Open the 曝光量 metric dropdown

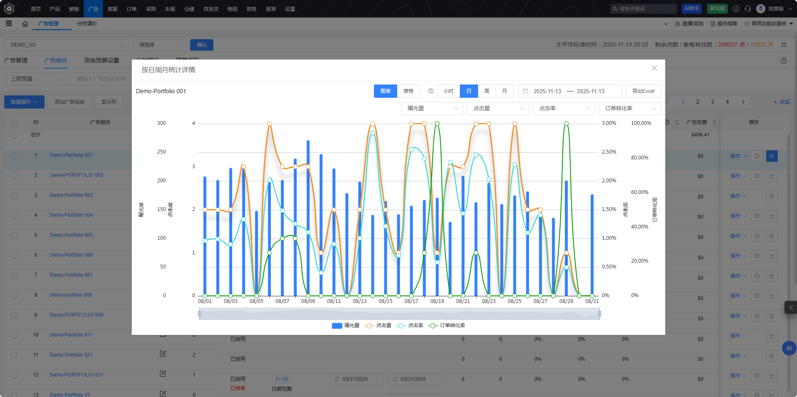[x=432, y=108]
